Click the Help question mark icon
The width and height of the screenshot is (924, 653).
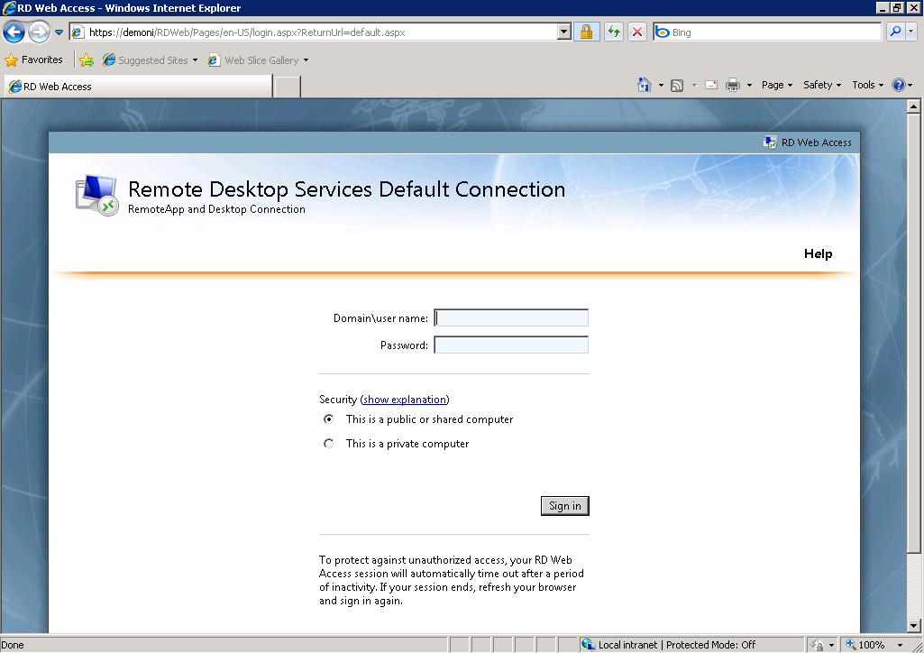[x=898, y=85]
